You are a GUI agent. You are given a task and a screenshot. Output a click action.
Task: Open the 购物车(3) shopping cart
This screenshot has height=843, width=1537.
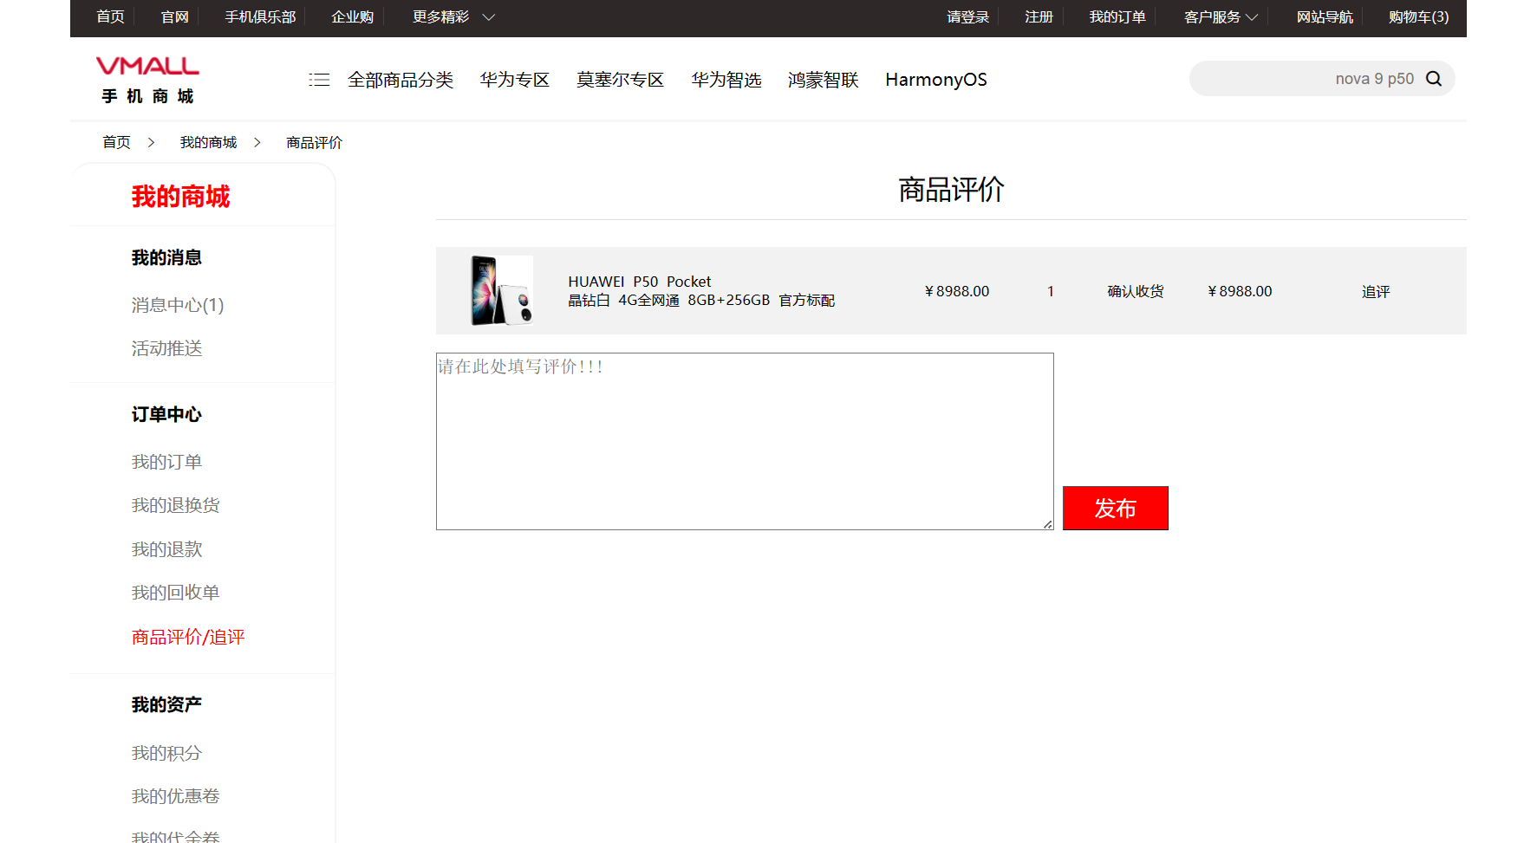pyautogui.click(x=1418, y=17)
